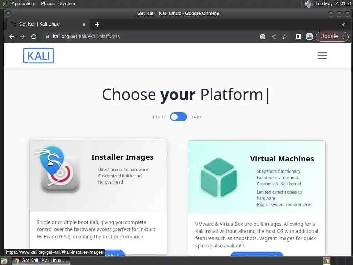
Task: Open the Applications menu
Action: coord(24,4)
